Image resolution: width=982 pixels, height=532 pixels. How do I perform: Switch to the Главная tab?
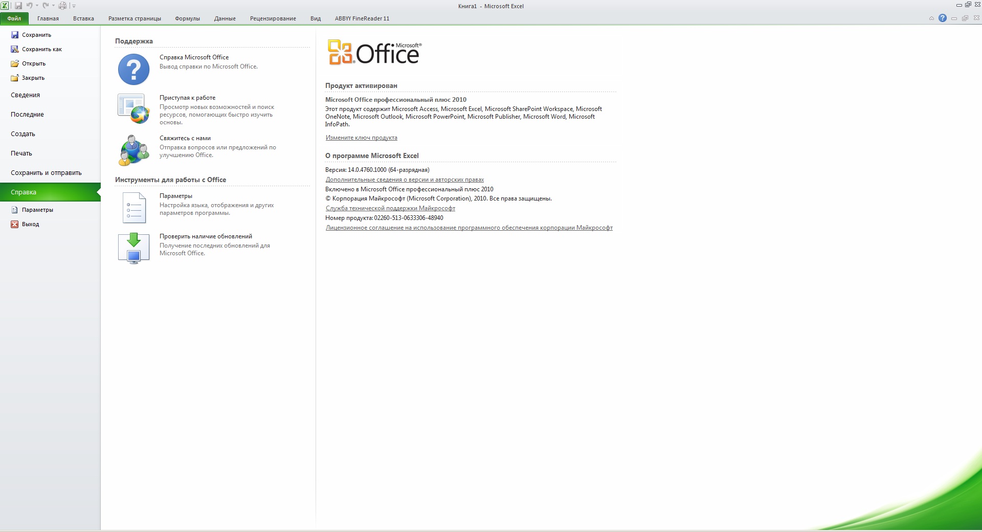point(48,18)
